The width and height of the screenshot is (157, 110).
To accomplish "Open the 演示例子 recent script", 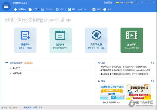I will click(16, 68).
